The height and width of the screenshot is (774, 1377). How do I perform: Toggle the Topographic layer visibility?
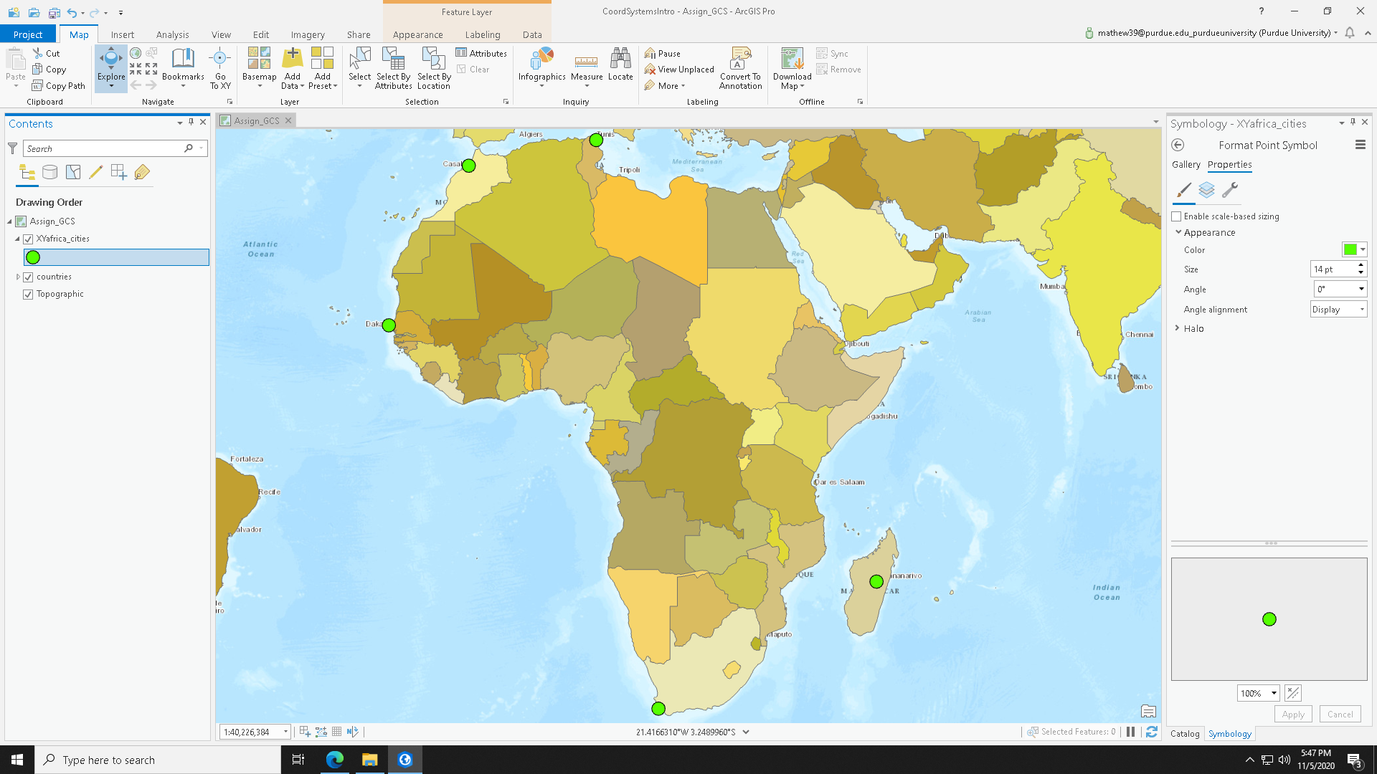click(x=28, y=294)
